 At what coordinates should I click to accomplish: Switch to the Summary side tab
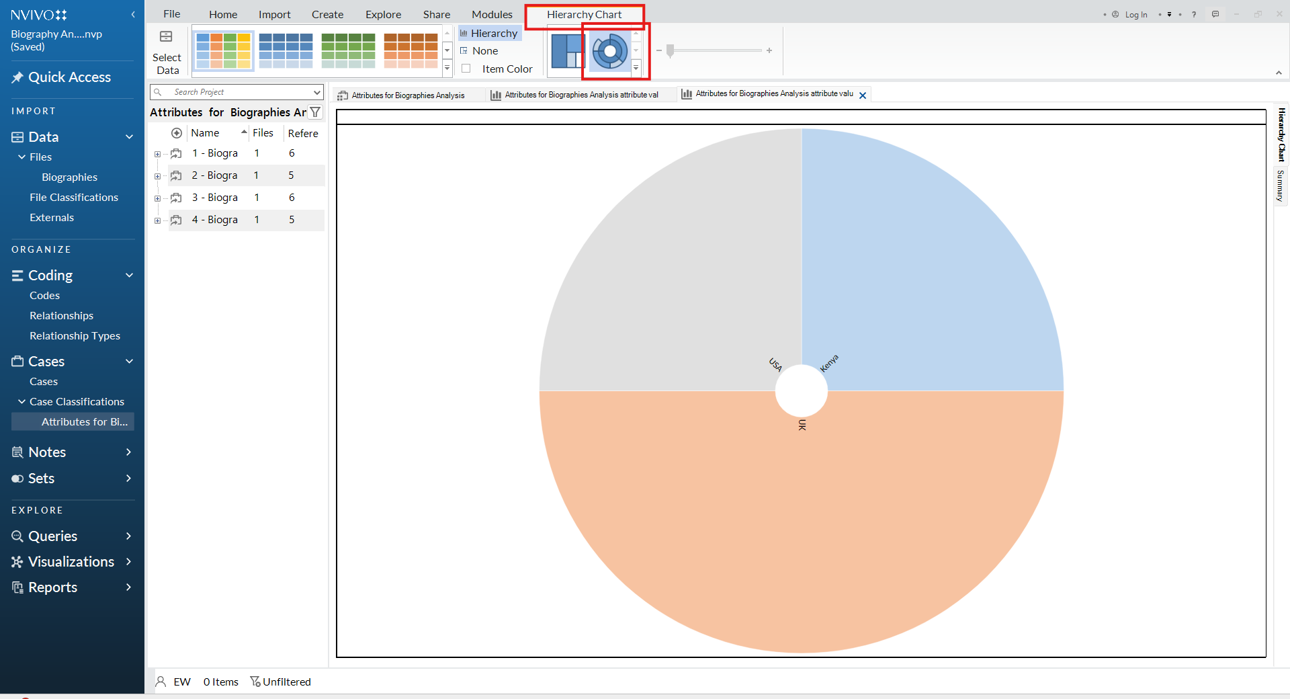pyautogui.click(x=1281, y=186)
